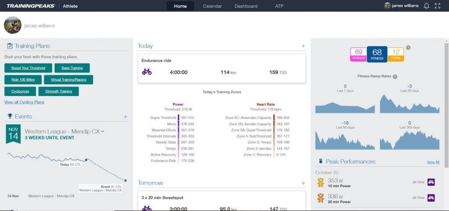Click Cyclocross plan button
Screen dimensions: 449x211
tap(20, 91)
